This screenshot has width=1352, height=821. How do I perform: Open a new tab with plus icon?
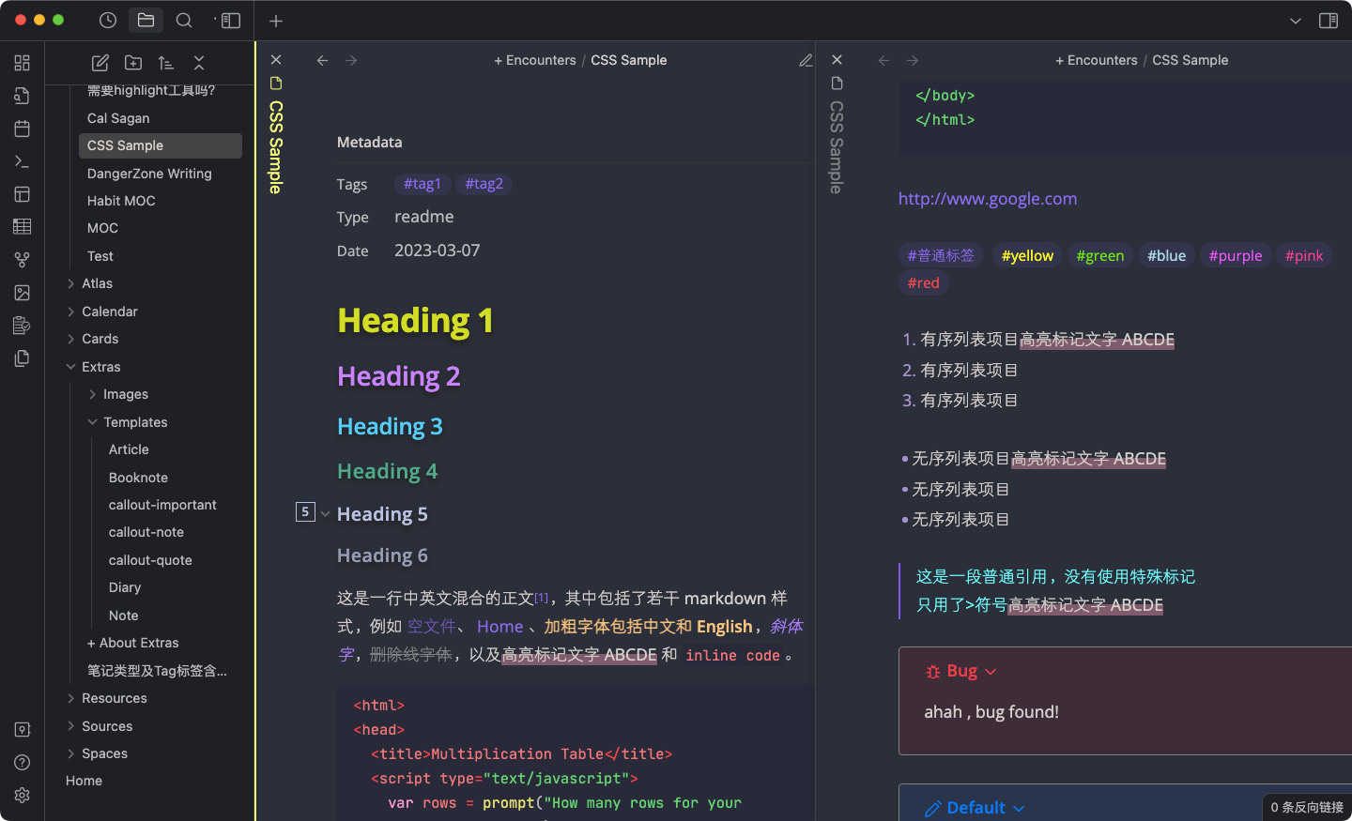pyautogui.click(x=276, y=21)
